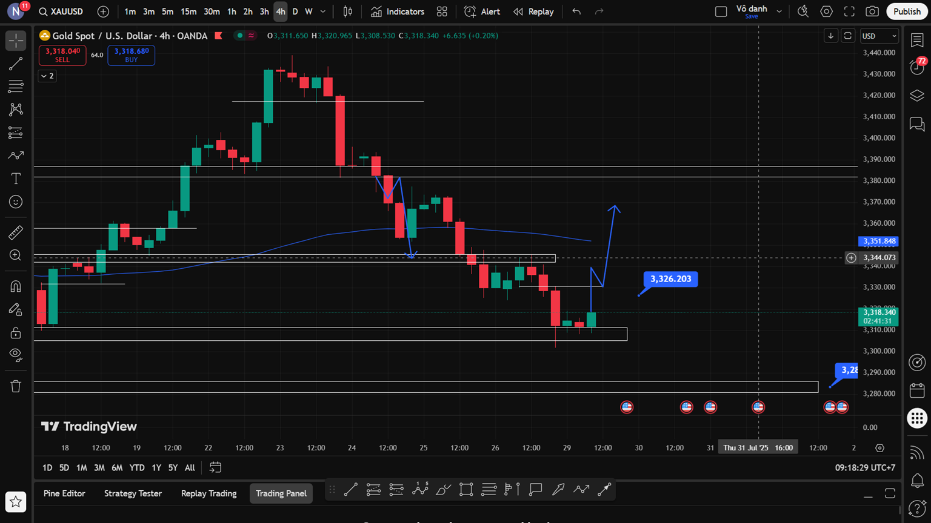
Task: Collapse the indicators legend showing 2
Action: [47, 76]
